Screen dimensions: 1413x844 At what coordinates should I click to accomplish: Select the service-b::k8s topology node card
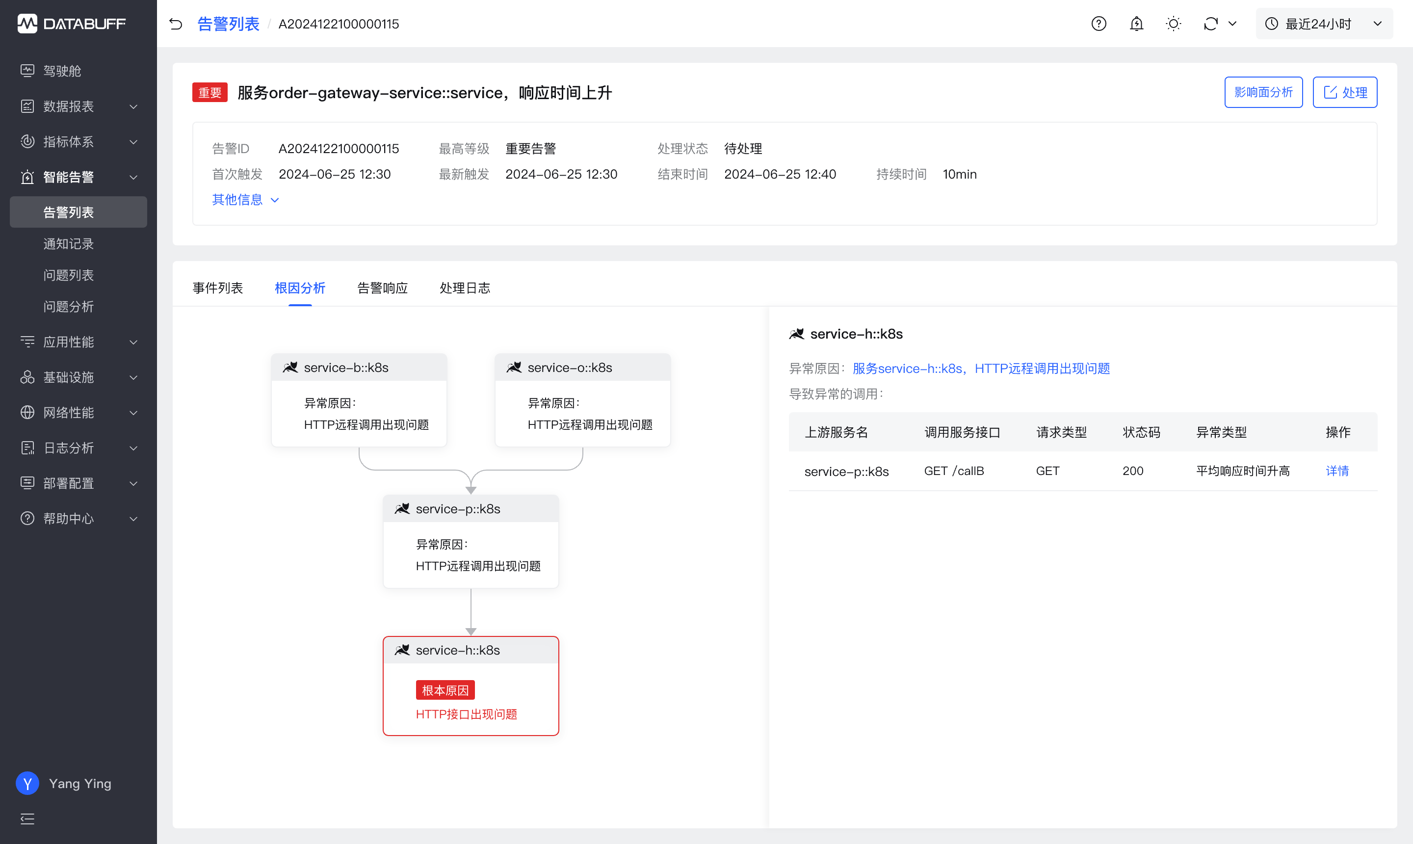coord(359,400)
